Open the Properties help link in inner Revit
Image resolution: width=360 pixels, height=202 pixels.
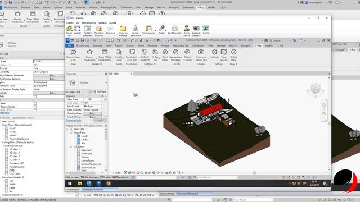coord(74,120)
